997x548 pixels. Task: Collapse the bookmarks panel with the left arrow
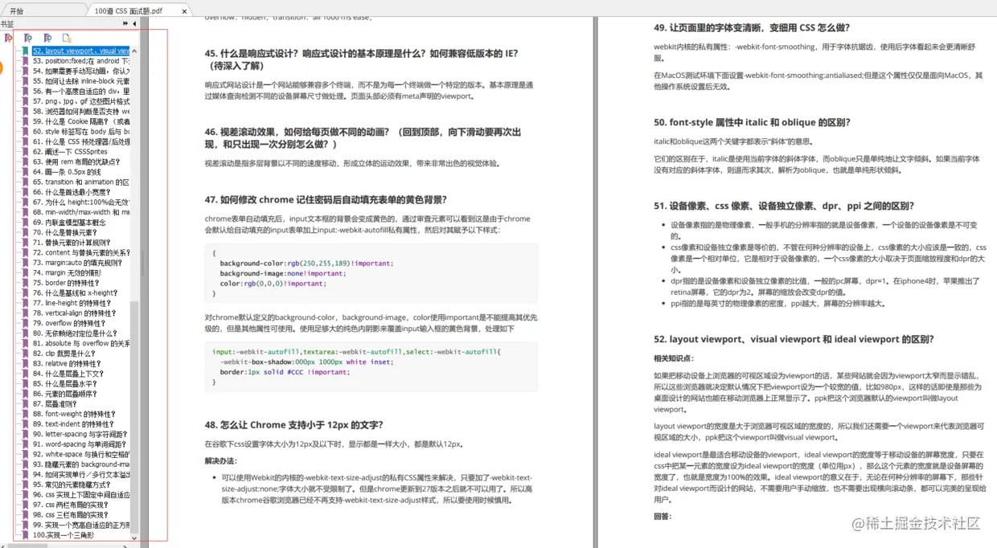coord(134,24)
